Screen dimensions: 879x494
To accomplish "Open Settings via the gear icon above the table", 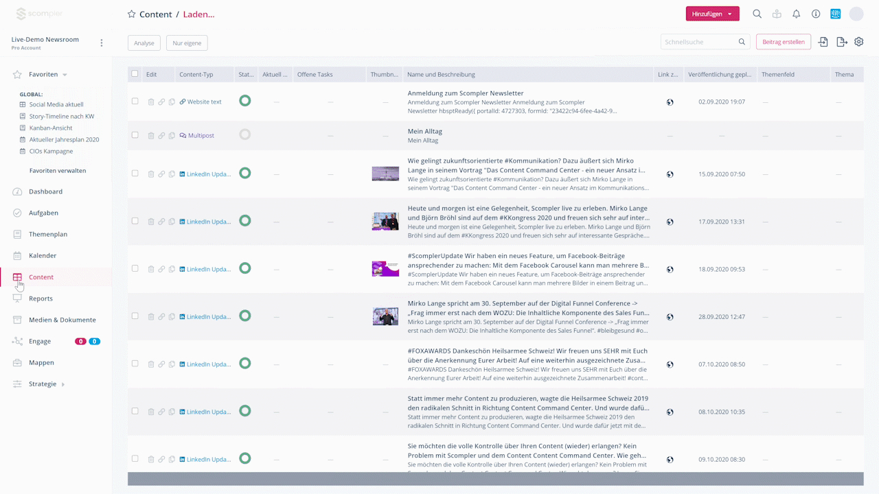I will point(858,42).
